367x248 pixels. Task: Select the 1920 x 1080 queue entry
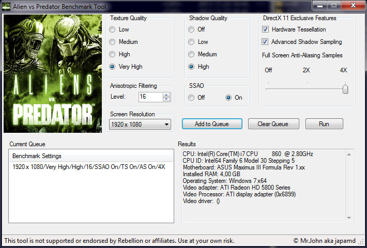click(x=89, y=167)
